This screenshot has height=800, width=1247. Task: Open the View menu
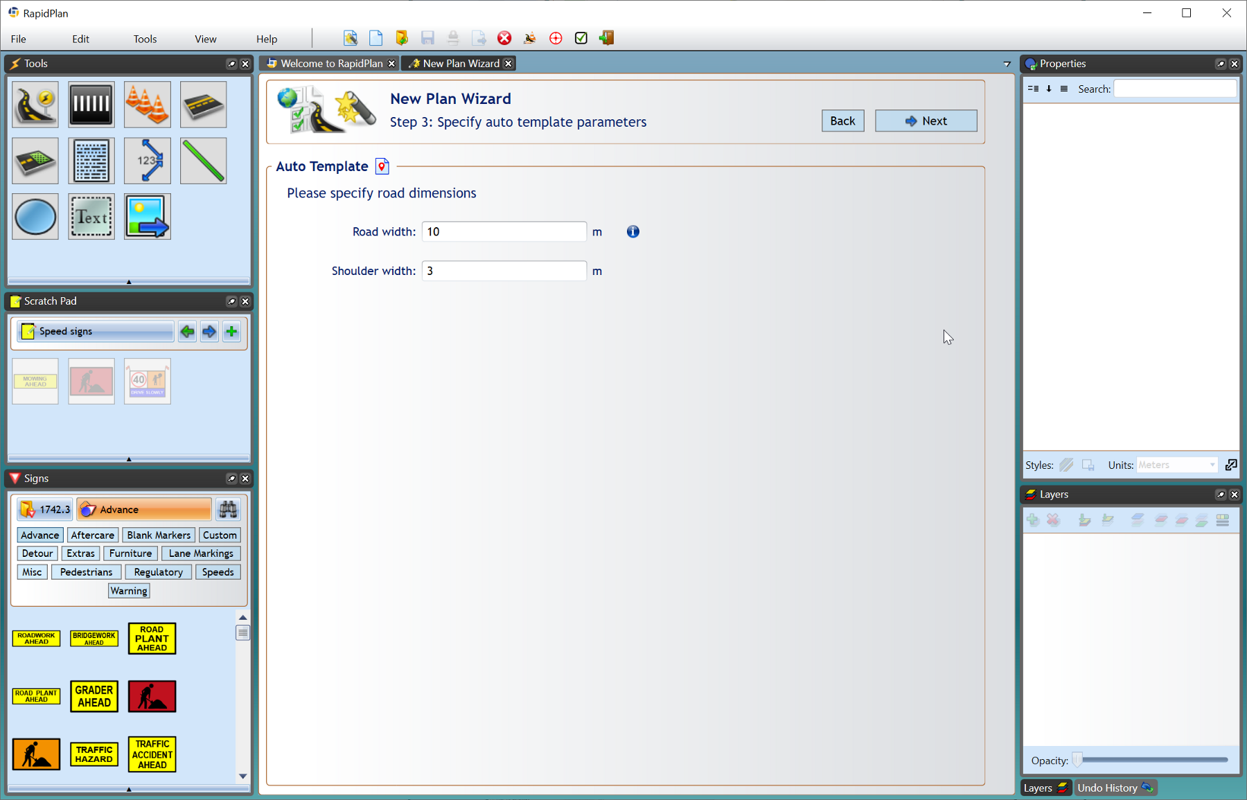(x=206, y=39)
